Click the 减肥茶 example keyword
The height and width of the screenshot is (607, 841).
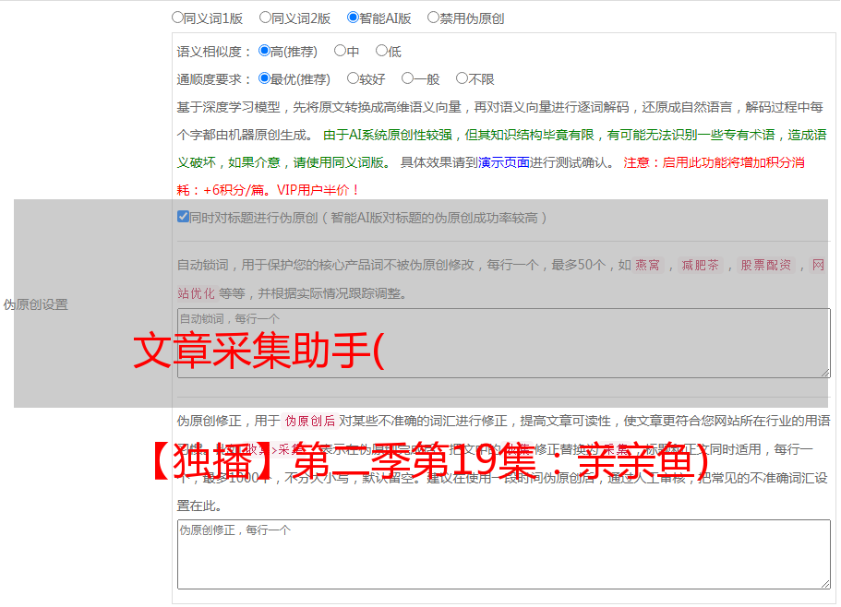(700, 265)
